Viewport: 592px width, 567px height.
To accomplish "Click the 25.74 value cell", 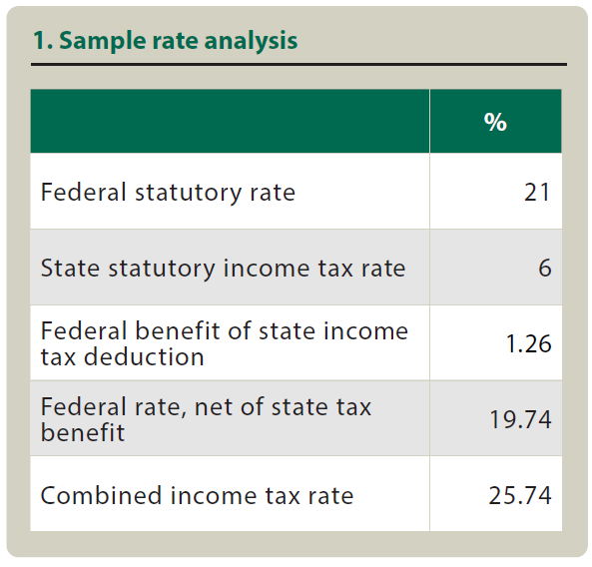I will (496, 494).
